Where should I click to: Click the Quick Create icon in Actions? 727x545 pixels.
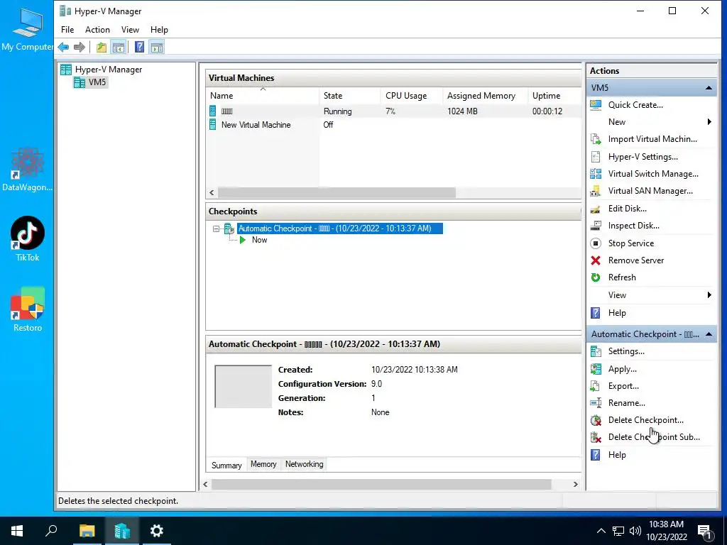596,105
